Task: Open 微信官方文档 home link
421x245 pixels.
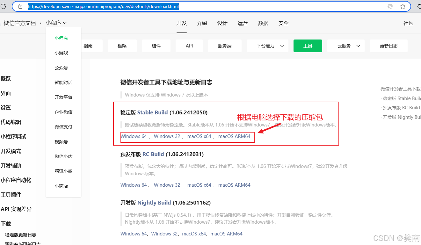Action: pos(20,23)
